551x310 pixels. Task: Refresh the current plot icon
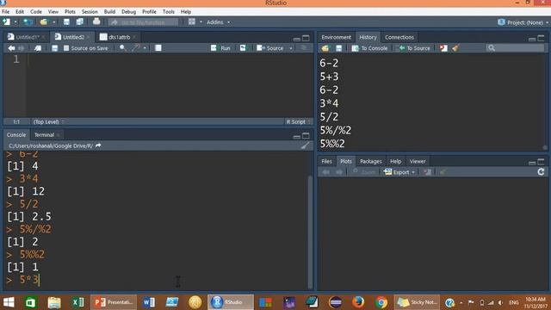541,172
